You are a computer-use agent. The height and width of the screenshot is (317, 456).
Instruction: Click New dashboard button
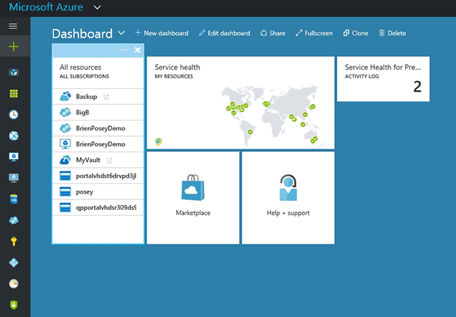coord(161,33)
